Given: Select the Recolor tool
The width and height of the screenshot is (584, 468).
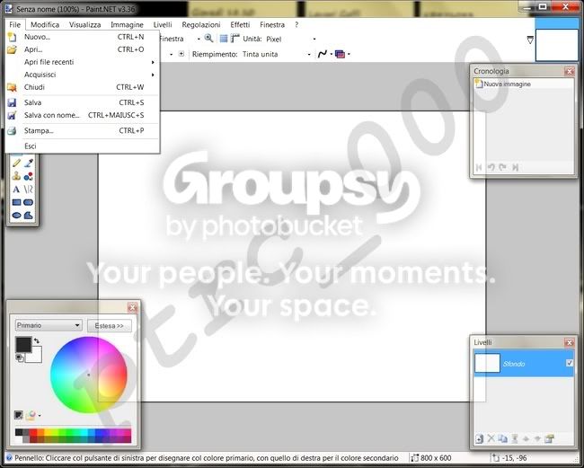Looking at the screenshot, I should tap(29, 176).
